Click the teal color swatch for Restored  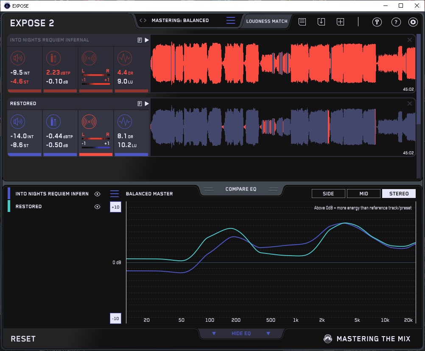click(x=9, y=206)
